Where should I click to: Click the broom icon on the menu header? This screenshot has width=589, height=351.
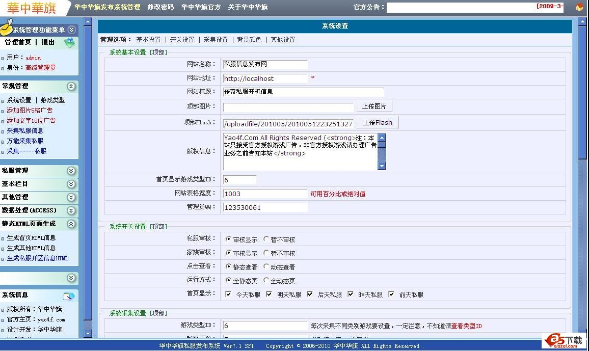point(6,28)
